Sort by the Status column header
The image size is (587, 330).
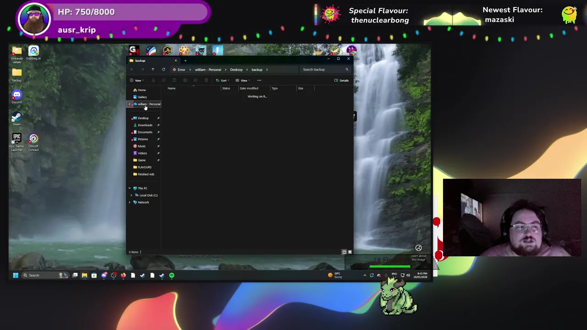tap(226, 88)
